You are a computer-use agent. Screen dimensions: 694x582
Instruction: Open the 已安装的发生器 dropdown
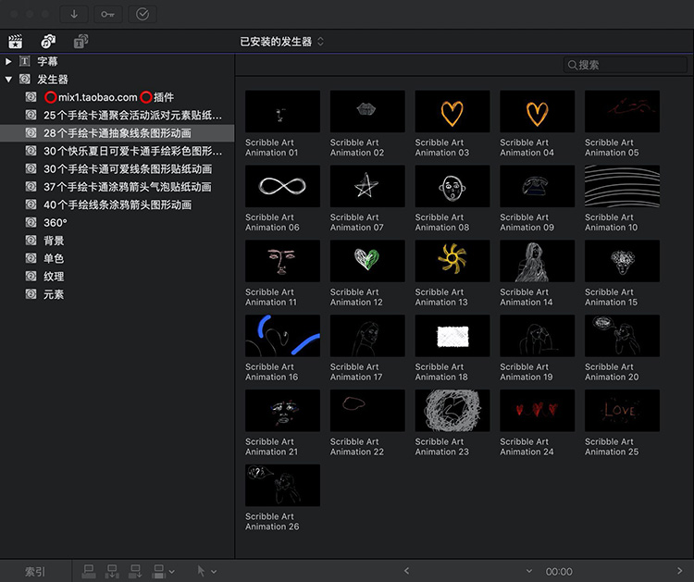point(282,42)
